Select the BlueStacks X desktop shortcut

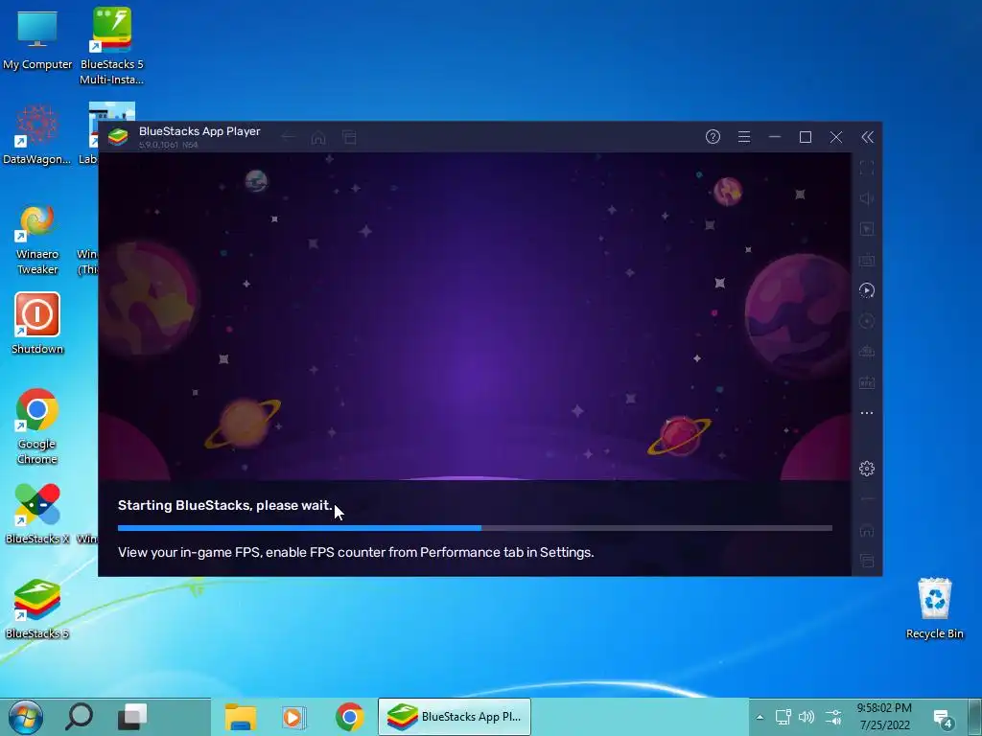point(37,514)
